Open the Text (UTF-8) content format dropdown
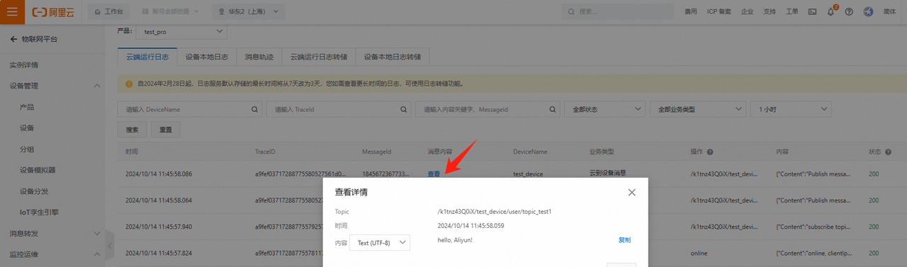 [380, 243]
